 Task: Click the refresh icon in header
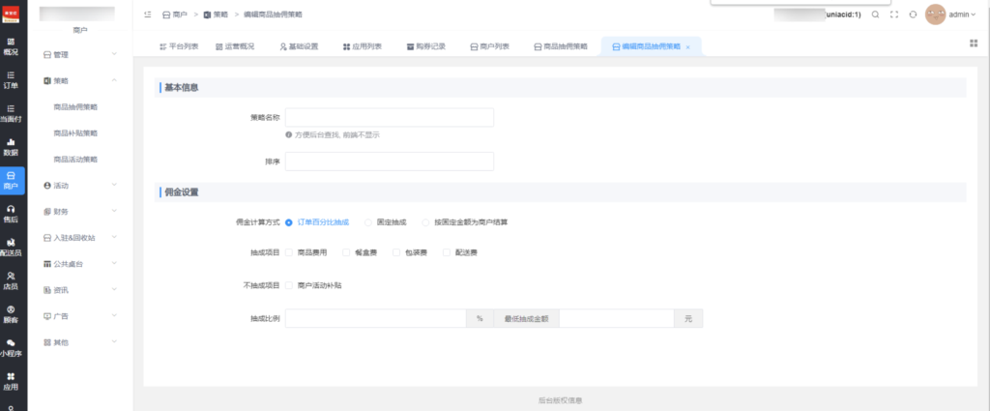coord(913,15)
